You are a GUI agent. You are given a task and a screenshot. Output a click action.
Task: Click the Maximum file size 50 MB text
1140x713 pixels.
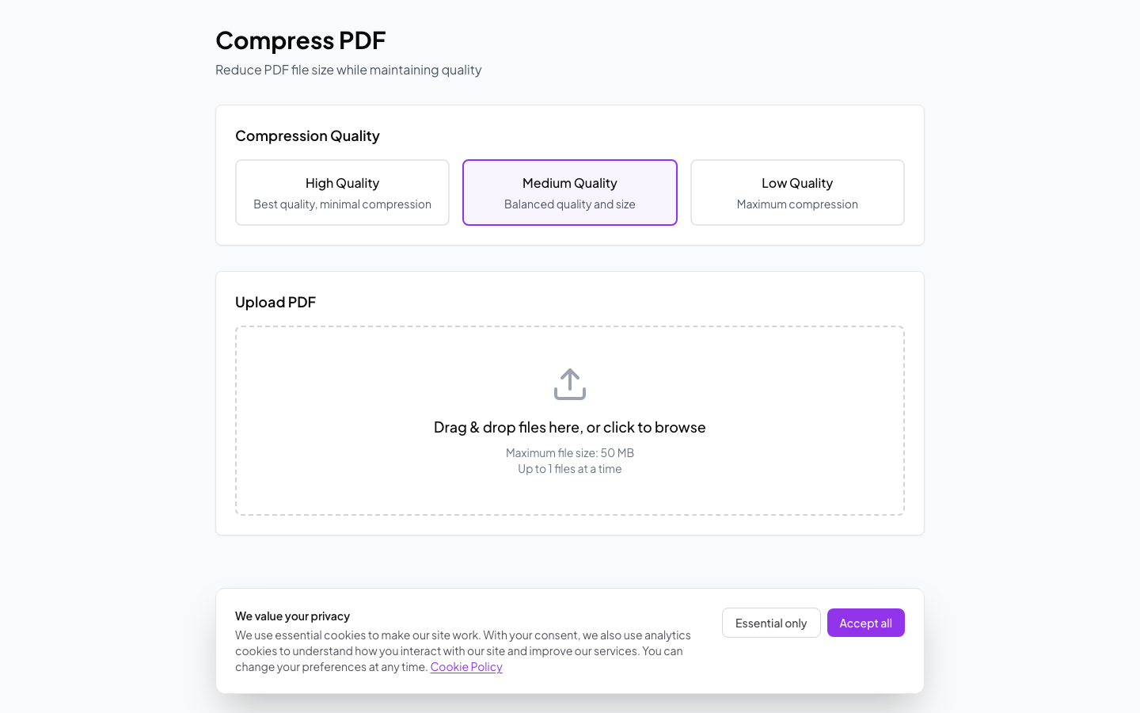click(x=569, y=452)
